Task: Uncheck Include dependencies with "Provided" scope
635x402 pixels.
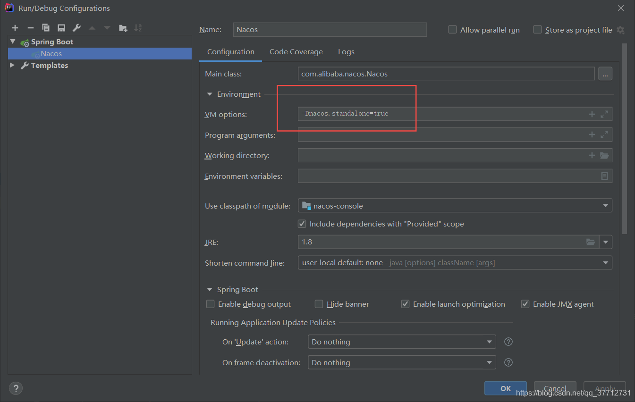Action: 302,224
